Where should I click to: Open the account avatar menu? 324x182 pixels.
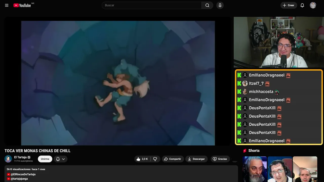click(313, 5)
